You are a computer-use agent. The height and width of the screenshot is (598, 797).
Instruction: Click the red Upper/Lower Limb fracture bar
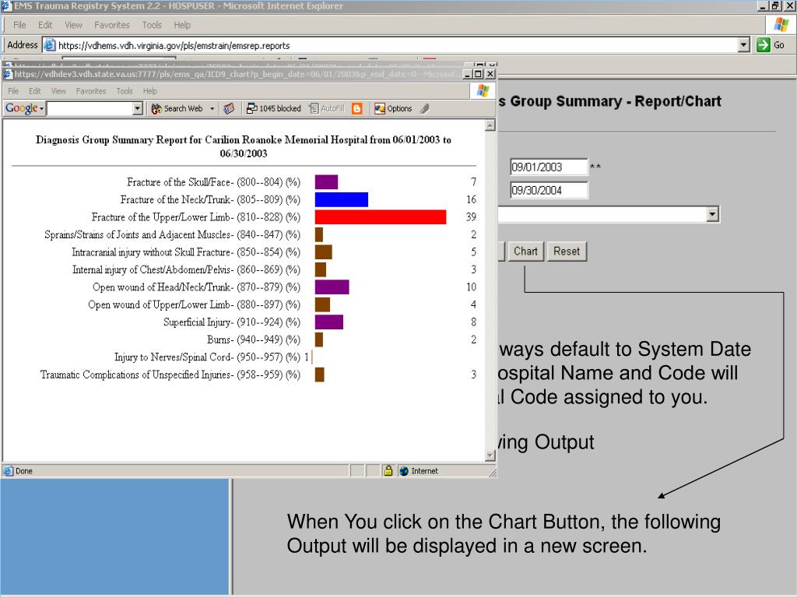point(380,217)
